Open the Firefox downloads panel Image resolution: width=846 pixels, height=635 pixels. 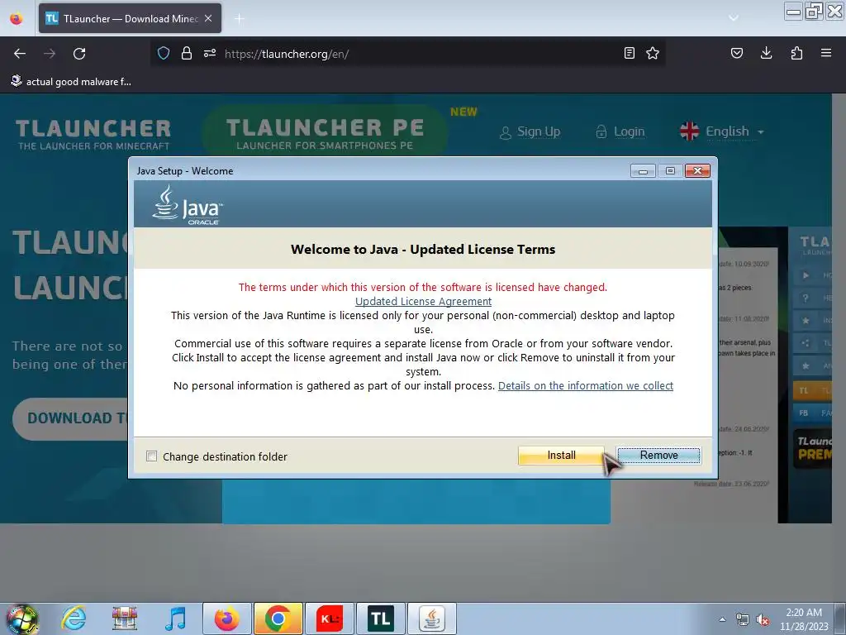click(766, 53)
